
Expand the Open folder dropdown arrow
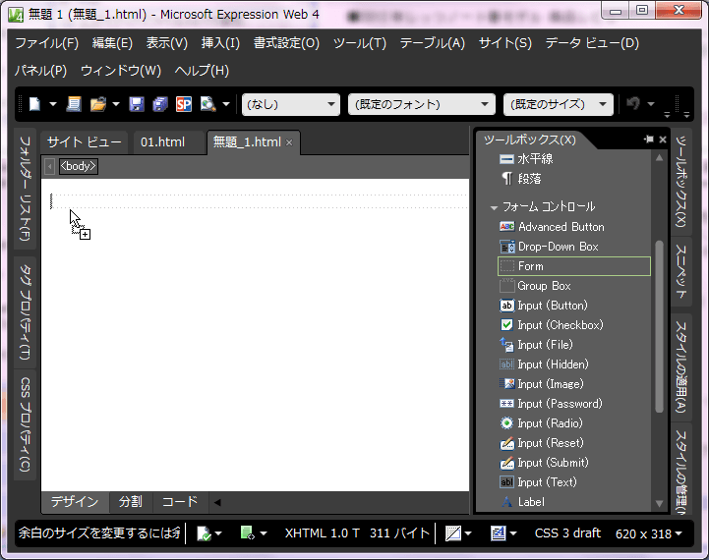[x=116, y=104]
